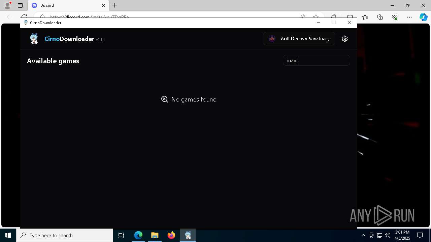
Task: Open Windows Start menu
Action: [8, 235]
